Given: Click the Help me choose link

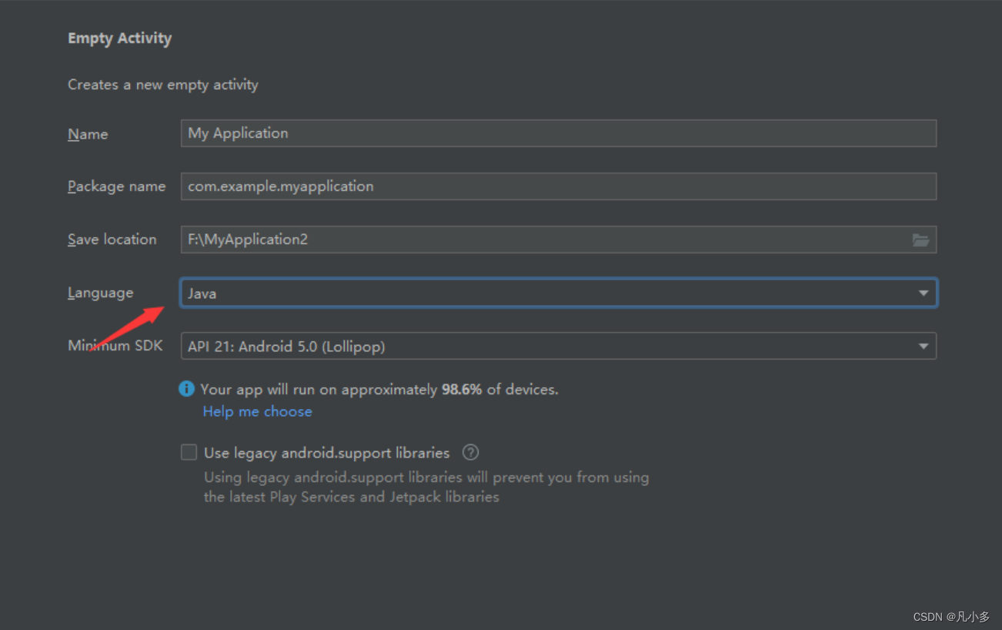Looking at the screenshot, I should point(257,411).
